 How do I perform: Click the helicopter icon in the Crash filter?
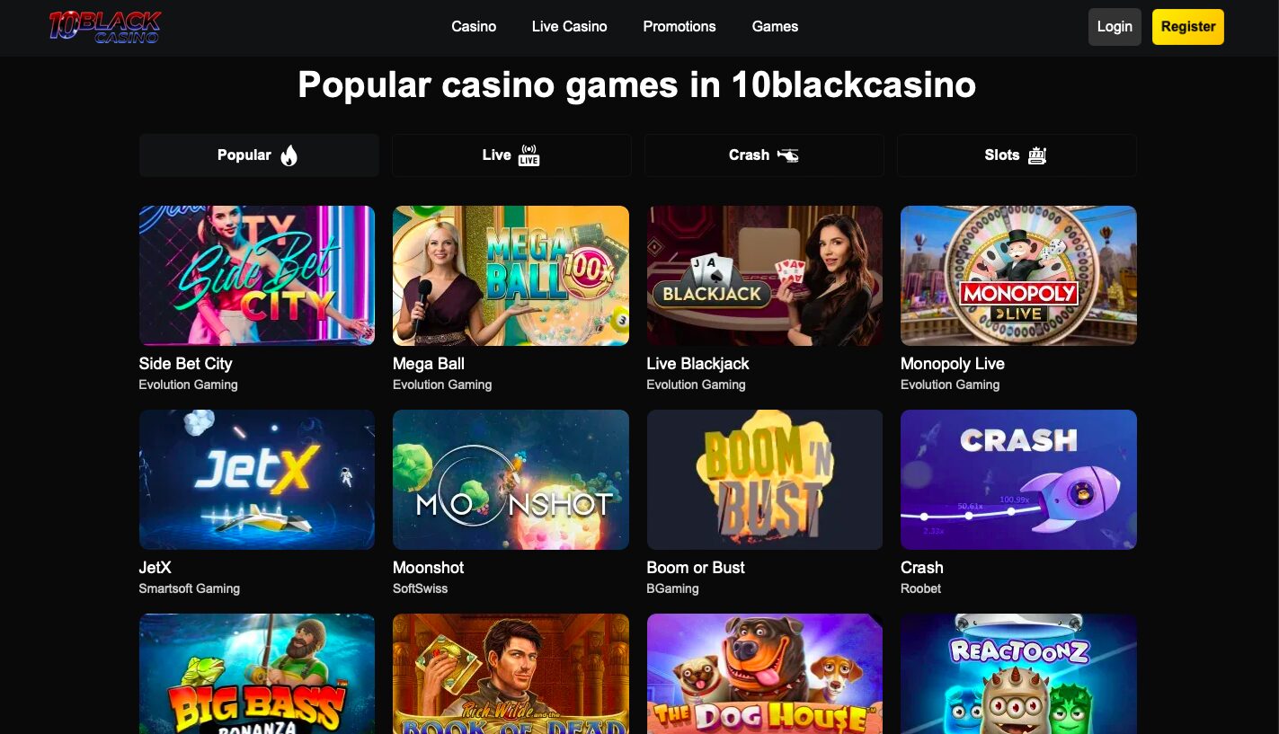(x=788, y=155)
